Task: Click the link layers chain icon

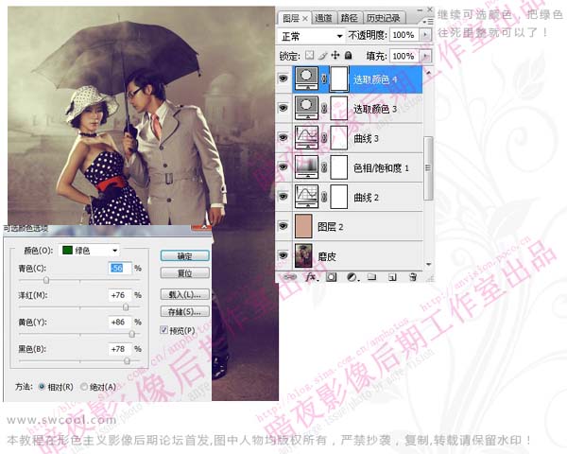Action: [x=290, y=277]
